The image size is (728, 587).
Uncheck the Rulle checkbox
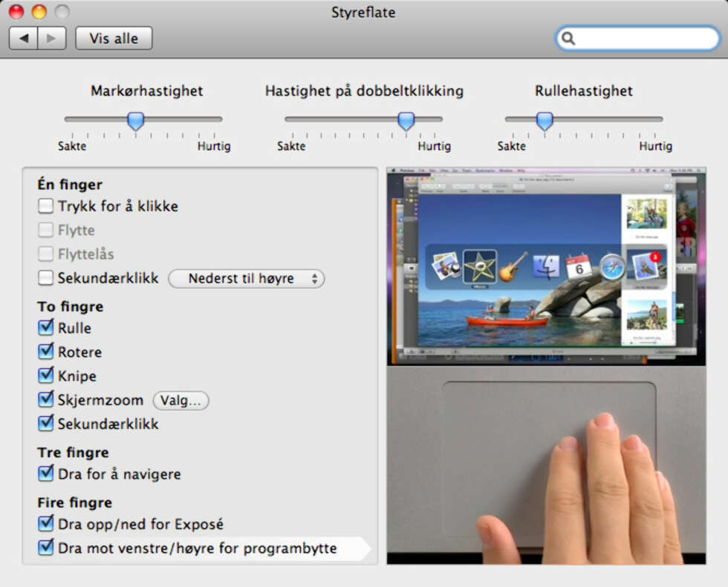[45, 327]
